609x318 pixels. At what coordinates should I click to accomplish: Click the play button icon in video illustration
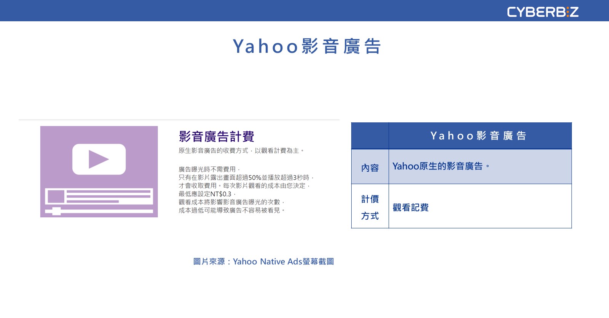click(x=99, y=159)
